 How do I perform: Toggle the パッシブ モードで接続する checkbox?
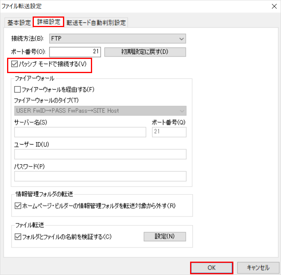pos(15,64)
